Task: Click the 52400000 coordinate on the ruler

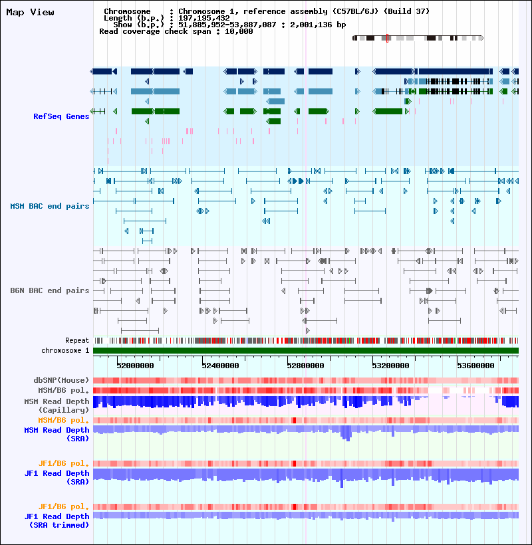Action: click(x=221, y=366)
